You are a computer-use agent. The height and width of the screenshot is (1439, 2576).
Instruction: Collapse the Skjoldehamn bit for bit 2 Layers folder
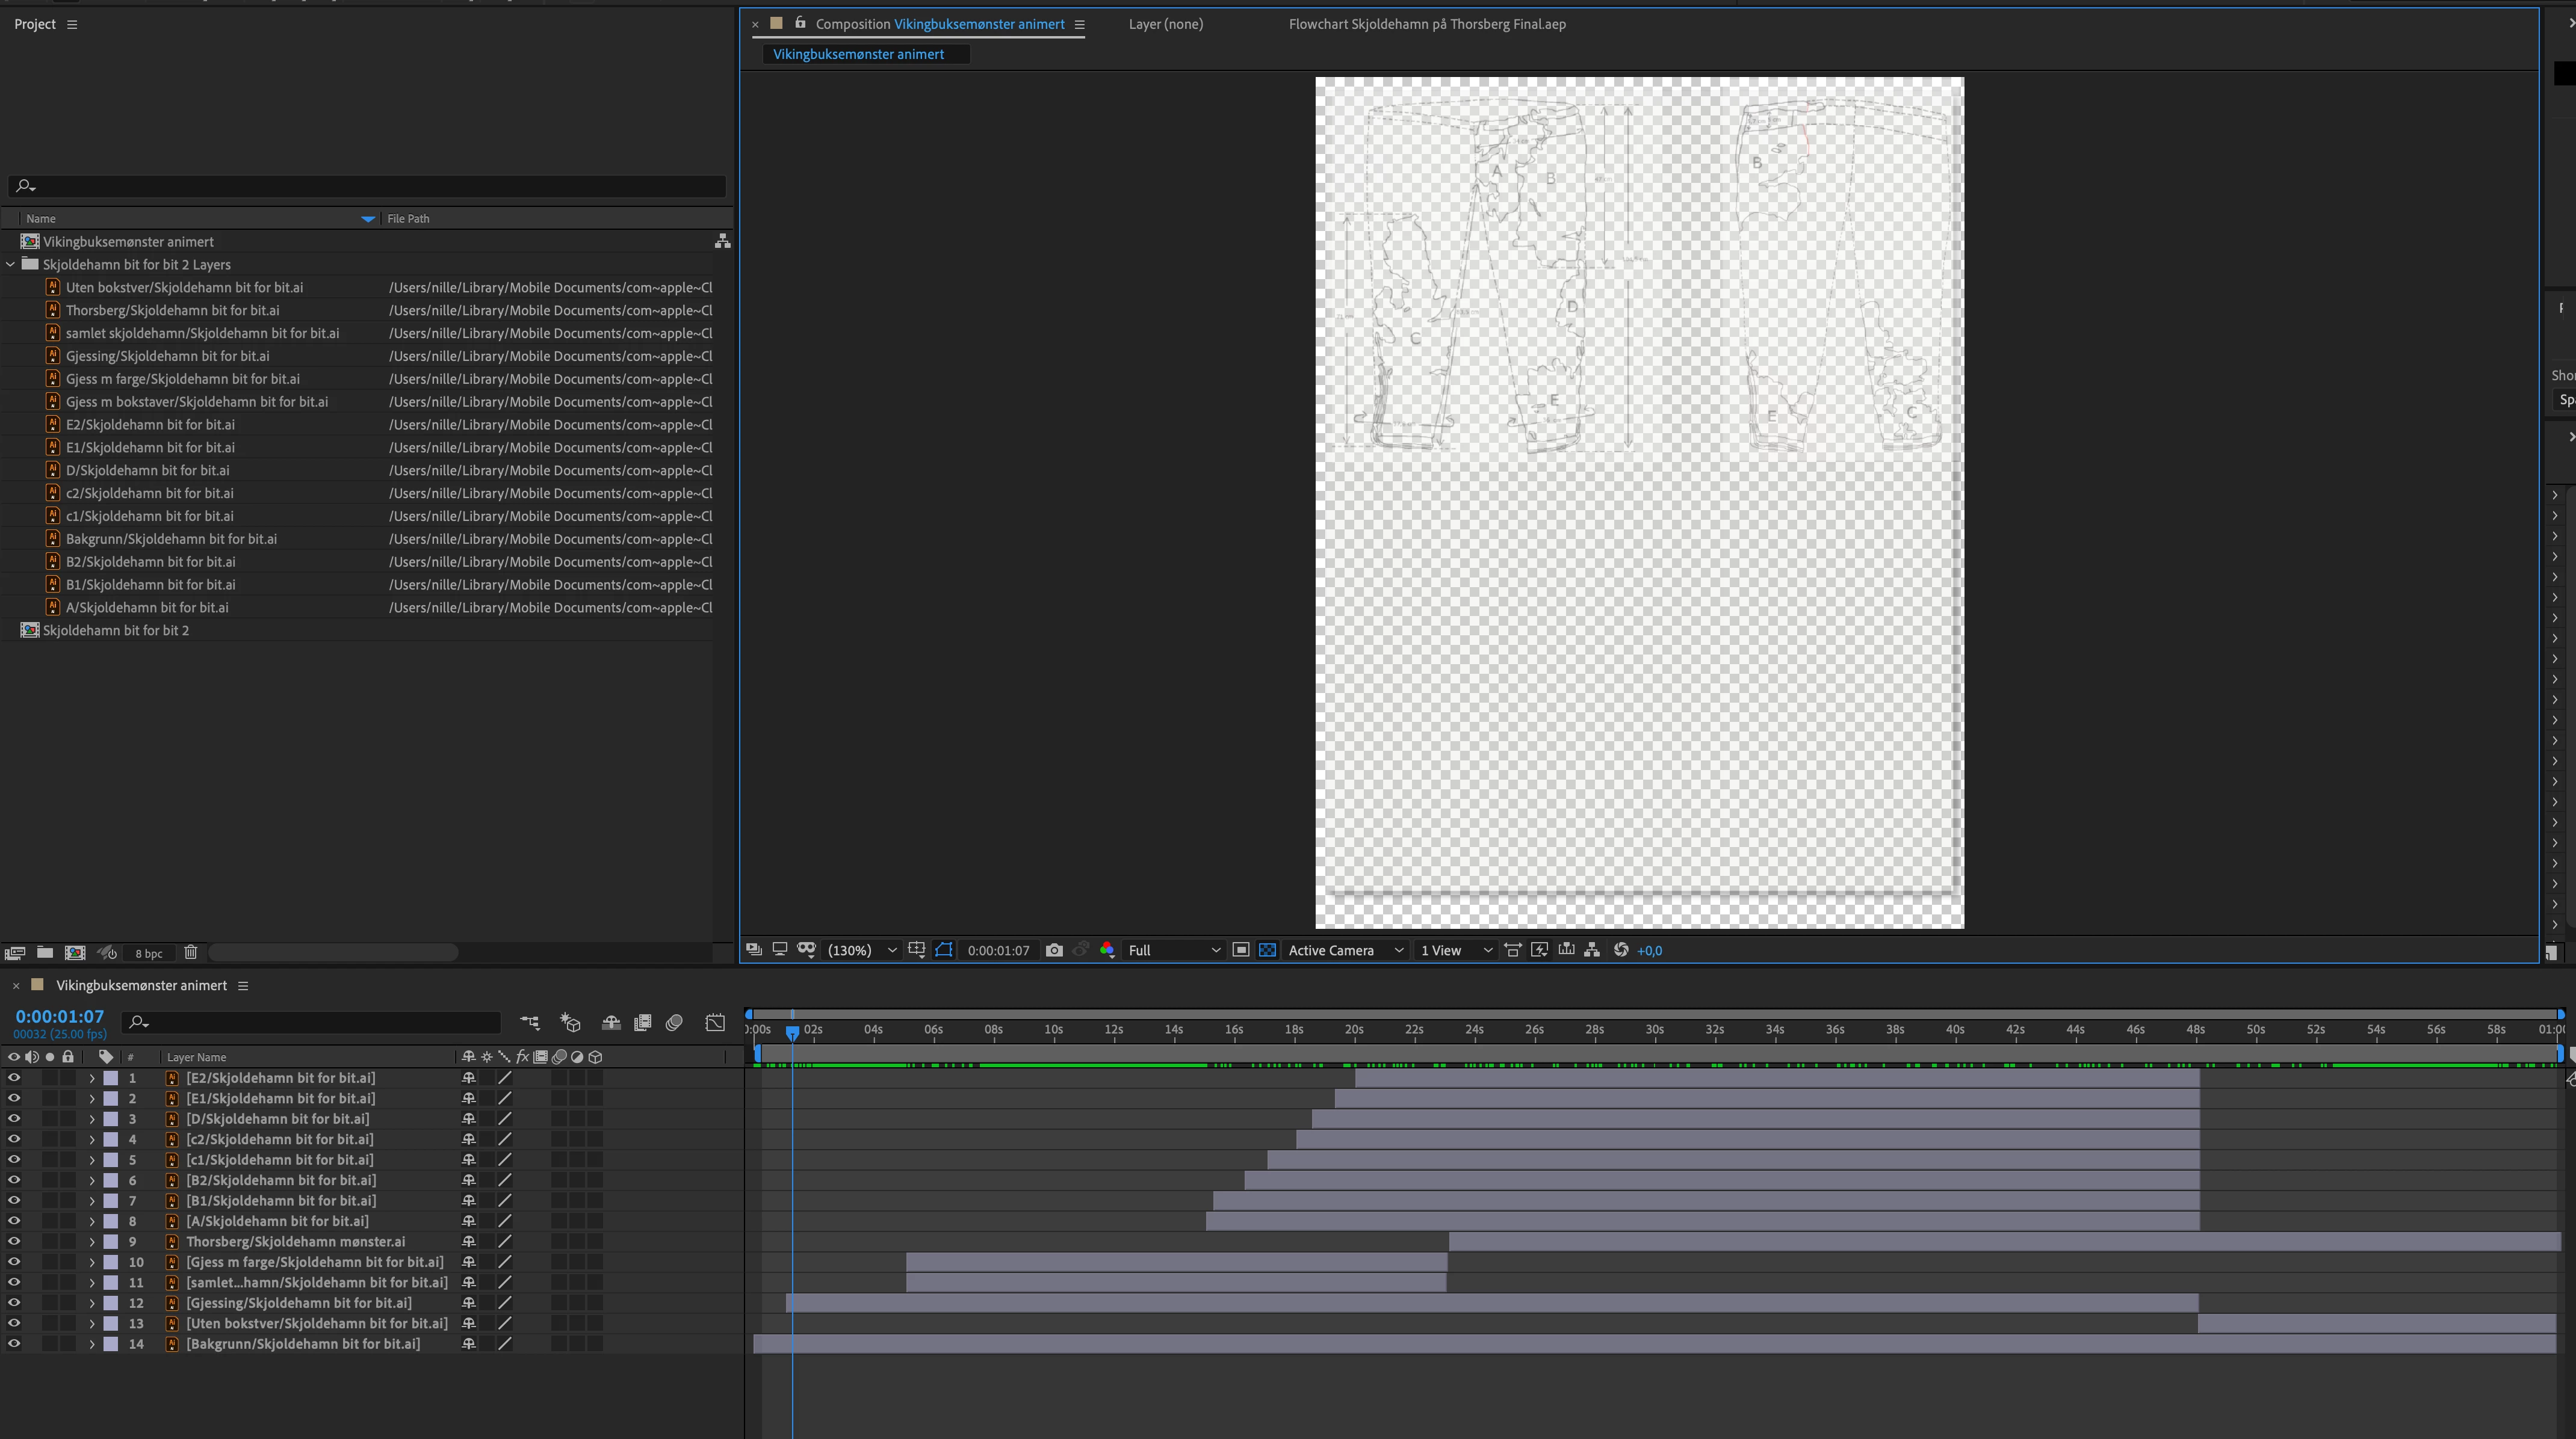tap(11, 265)
